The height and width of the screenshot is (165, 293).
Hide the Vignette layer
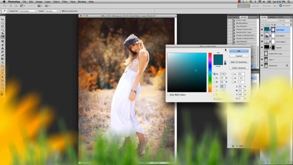coord(262,48)
